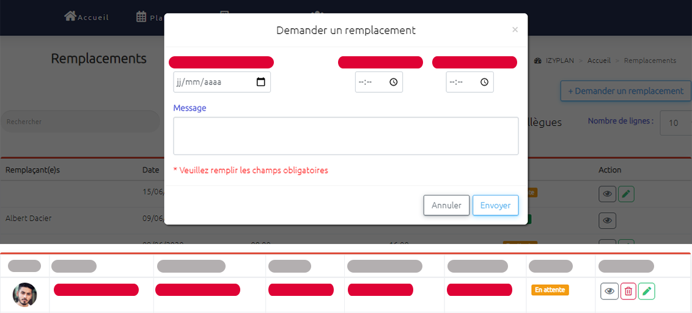Click the Planning calendar icon in navbar
The image size is (692, 313).
141,17
